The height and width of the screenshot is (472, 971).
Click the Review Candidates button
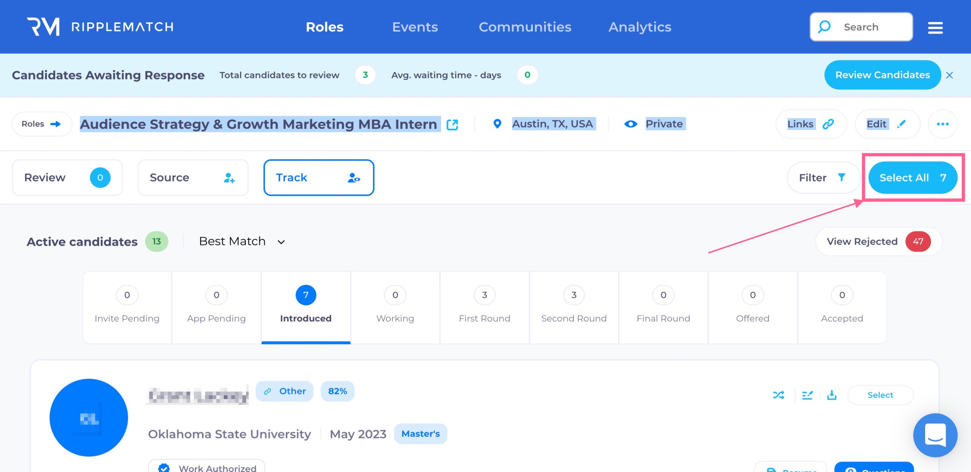click(x=882, y=75)
